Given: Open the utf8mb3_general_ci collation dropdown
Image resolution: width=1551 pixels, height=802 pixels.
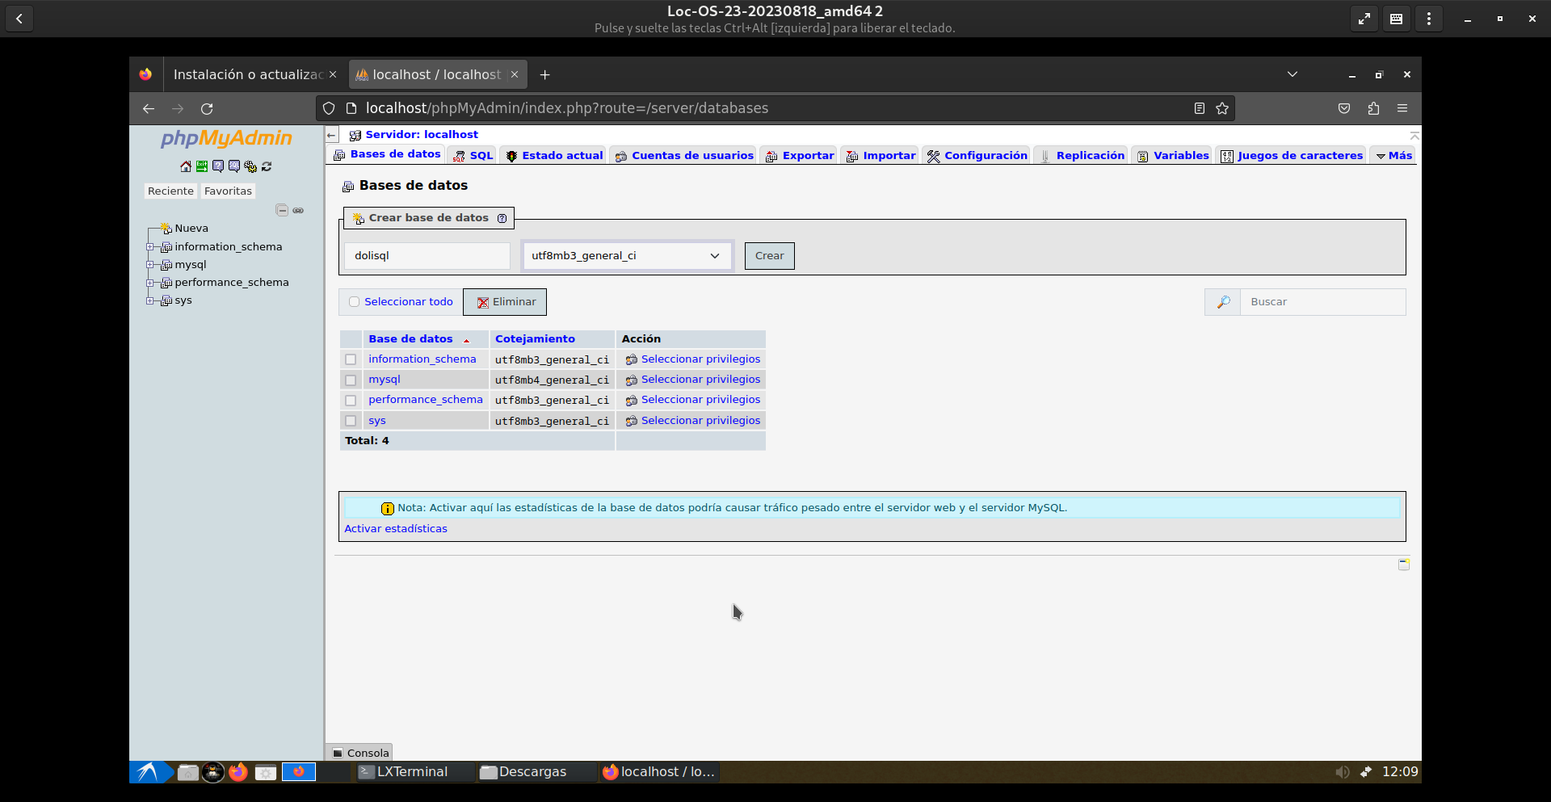Looking at the screenshot, I should point(626,256).
